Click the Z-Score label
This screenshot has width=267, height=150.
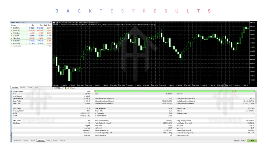(x=179, y=111)
